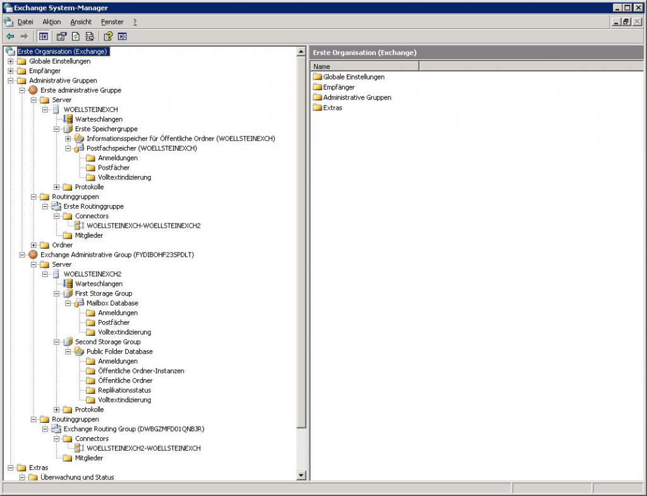Click Warteschlangen icon under WOELLSTEINEXCH
647x496 pixels.
point(68,119)
